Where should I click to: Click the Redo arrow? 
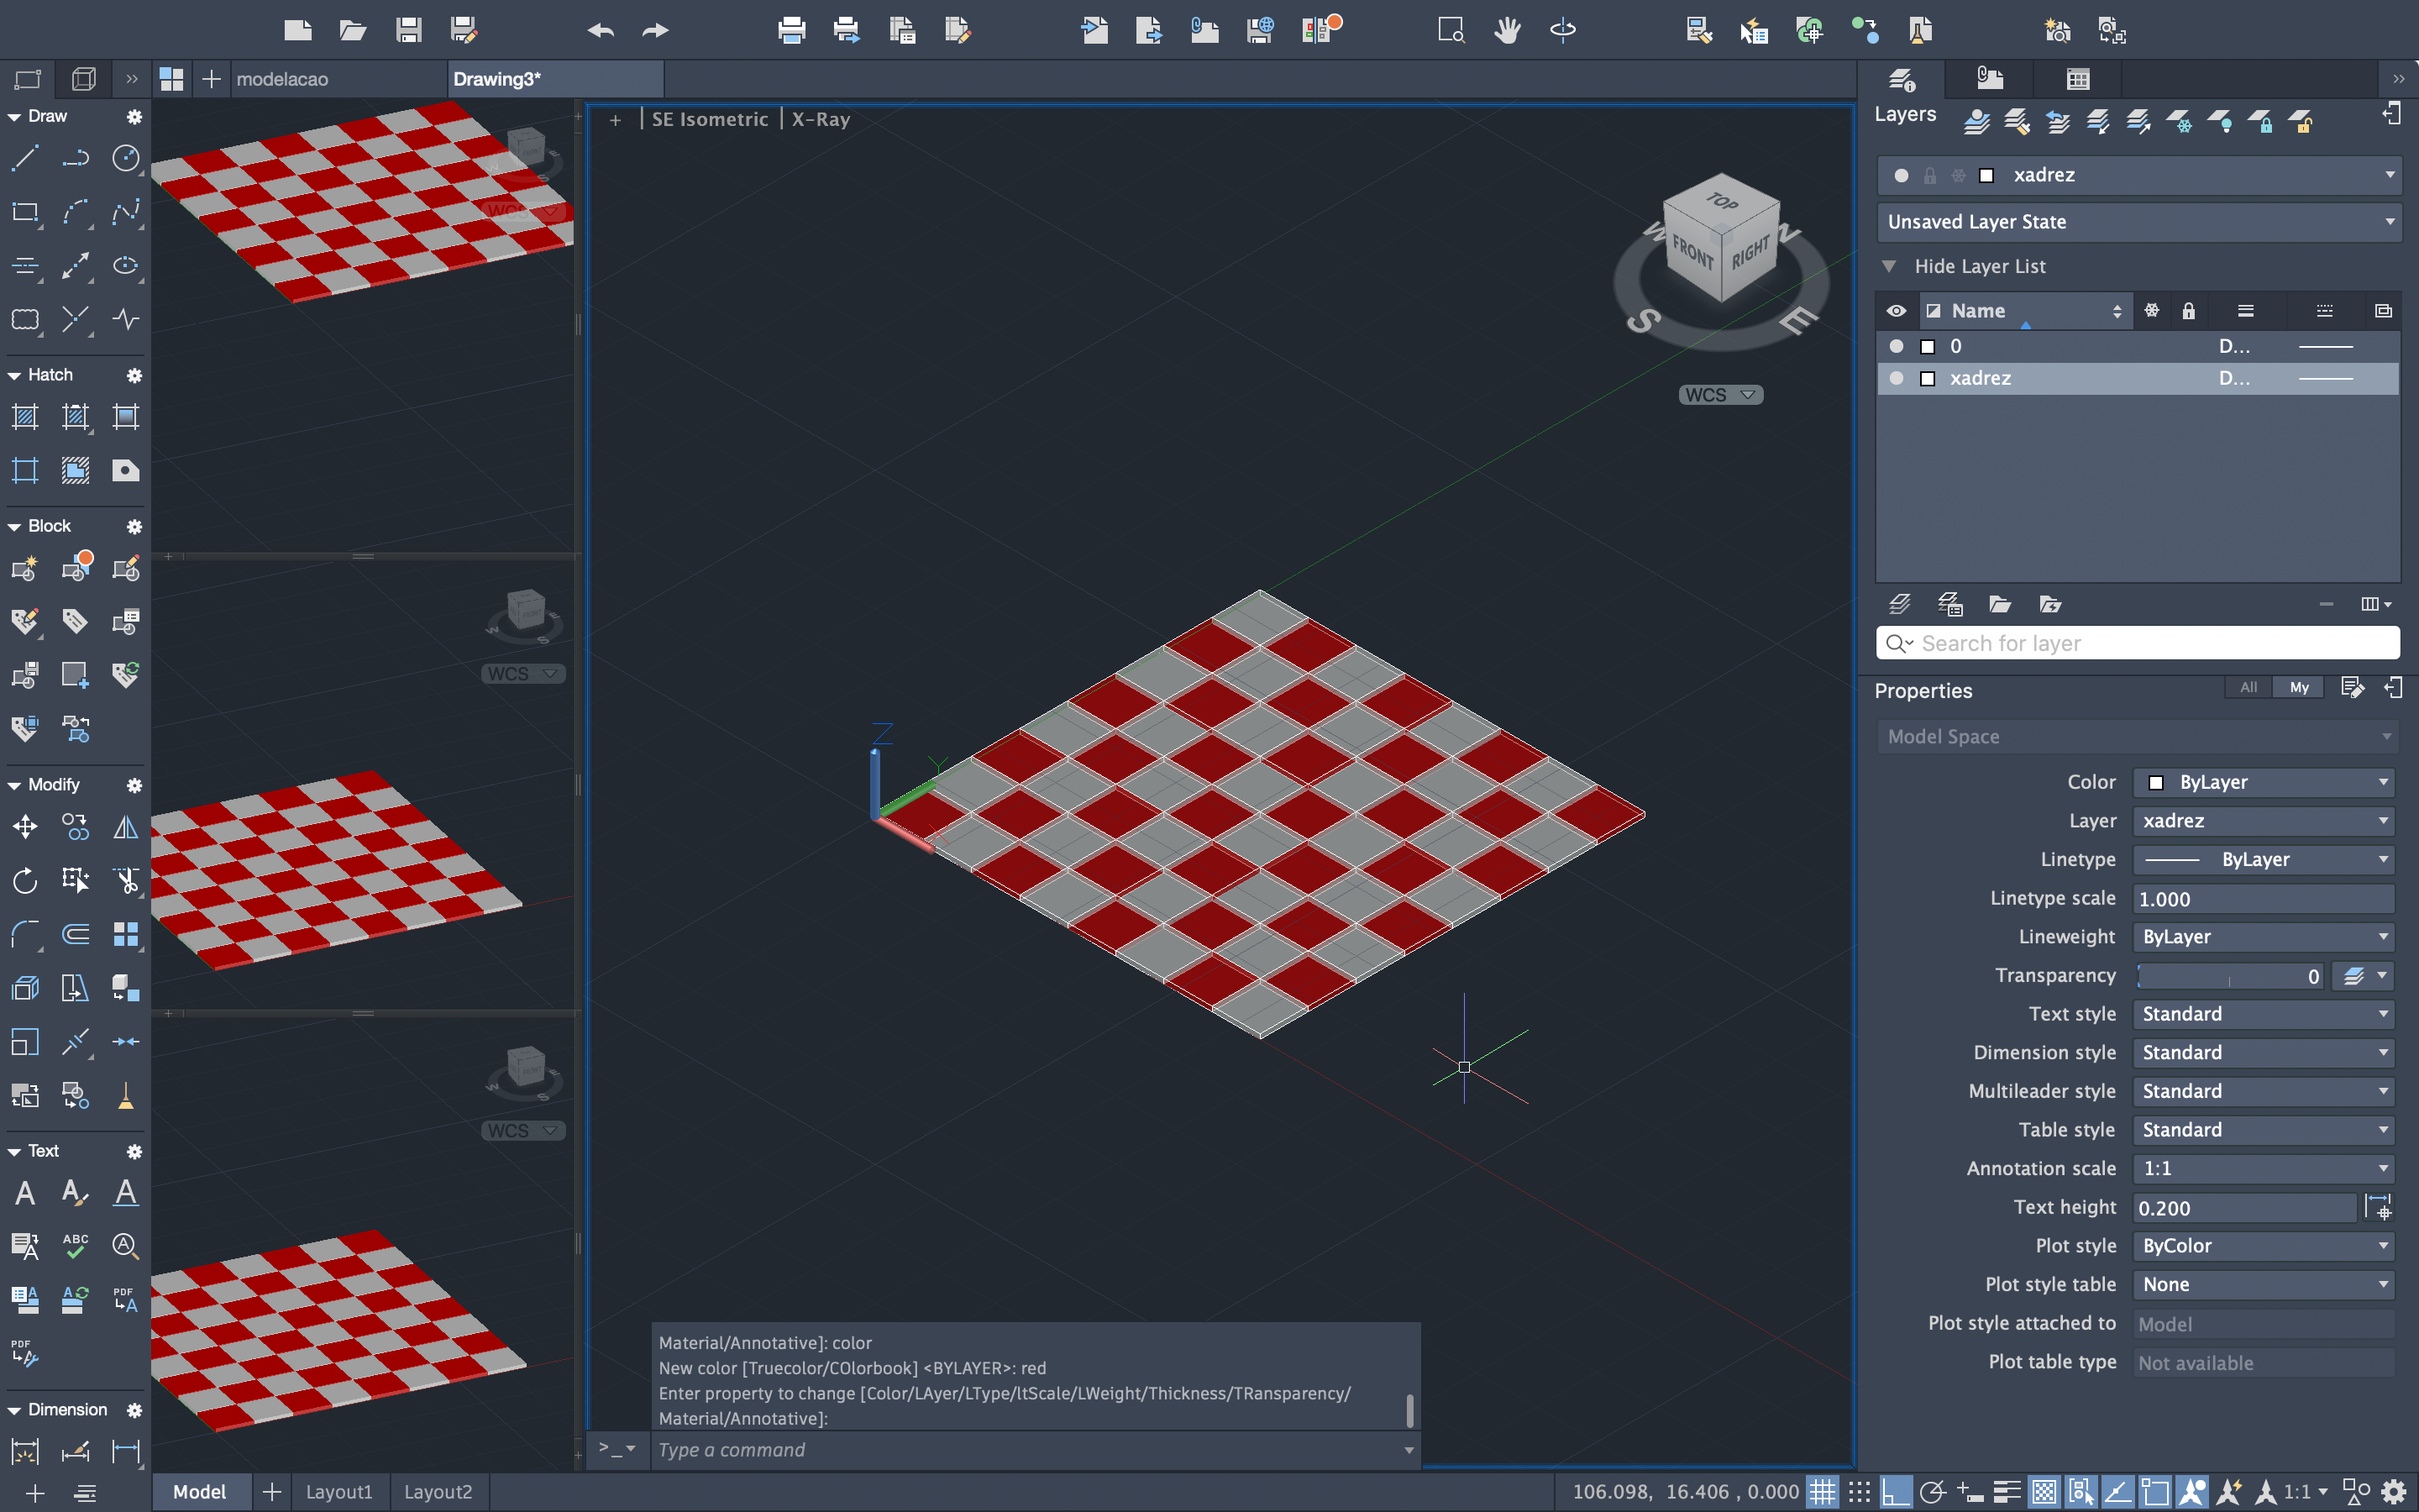coord(656,30)
